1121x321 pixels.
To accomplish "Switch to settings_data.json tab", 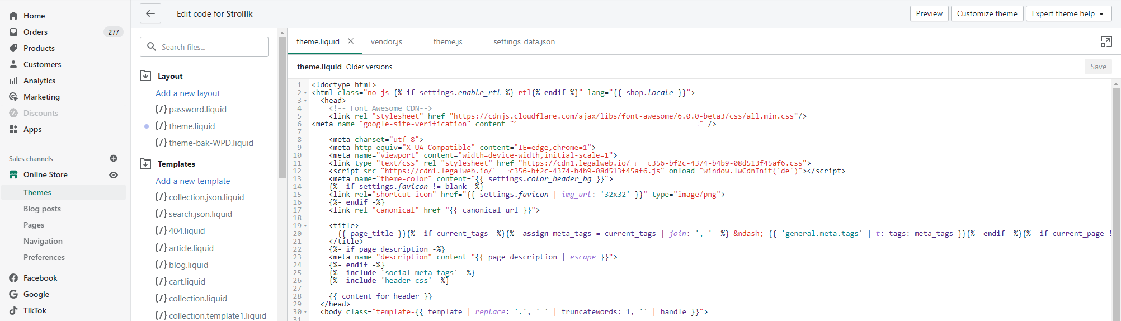I will click(x=524, y=41).
